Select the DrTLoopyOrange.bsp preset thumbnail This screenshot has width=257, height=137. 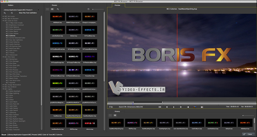(x=58, y=57)
